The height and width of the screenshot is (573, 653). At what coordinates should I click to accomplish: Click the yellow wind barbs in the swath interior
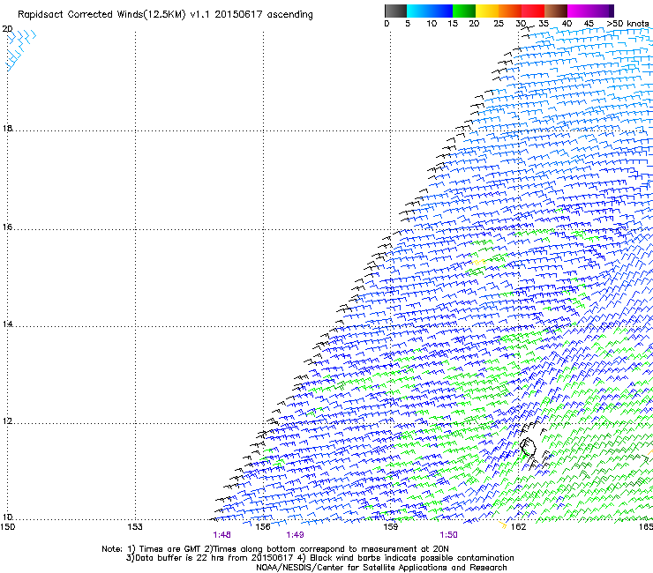(x=478, y=262)
